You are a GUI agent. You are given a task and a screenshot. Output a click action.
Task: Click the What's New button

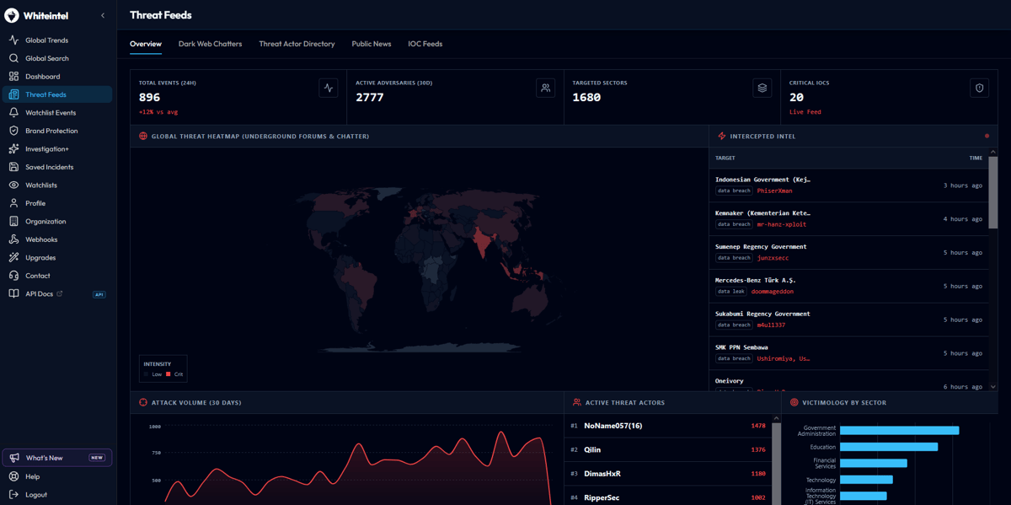point(57,458)
